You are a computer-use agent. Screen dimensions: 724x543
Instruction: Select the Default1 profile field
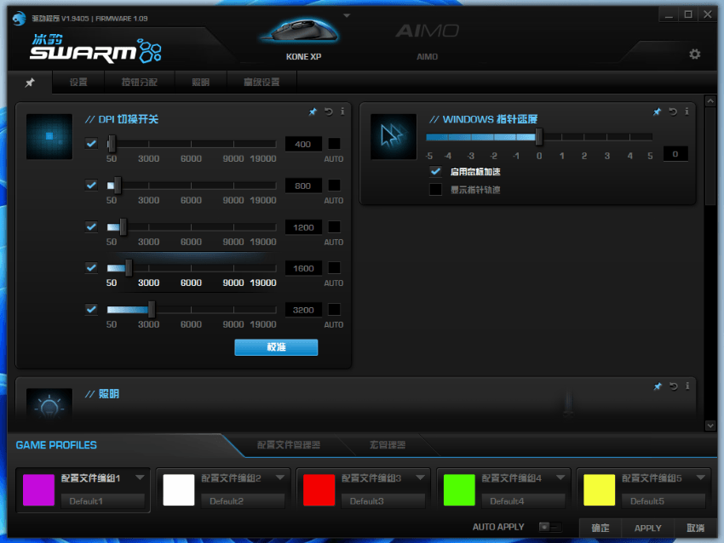(102, 501)
